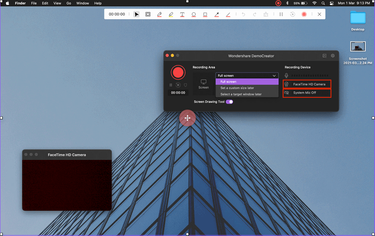Open the File menu
375x236 pixels.
[34, 3]
